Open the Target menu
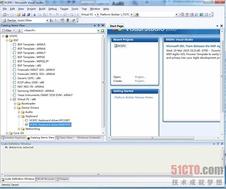Screen dimensions: 226x189 [x=64, y=9]
